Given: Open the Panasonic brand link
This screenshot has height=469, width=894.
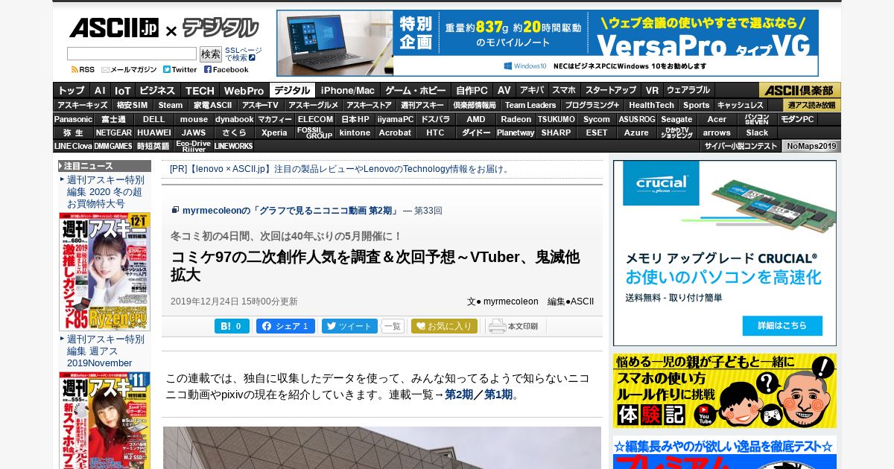Looking at the screenshot, I should click(x=73, y=119).
